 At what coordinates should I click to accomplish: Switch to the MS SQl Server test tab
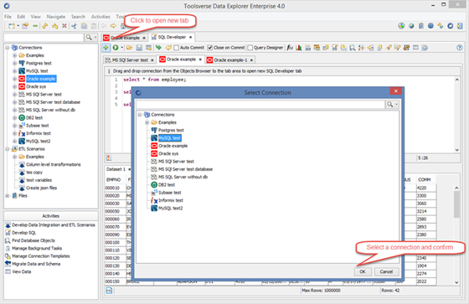(x=130, y=60)
